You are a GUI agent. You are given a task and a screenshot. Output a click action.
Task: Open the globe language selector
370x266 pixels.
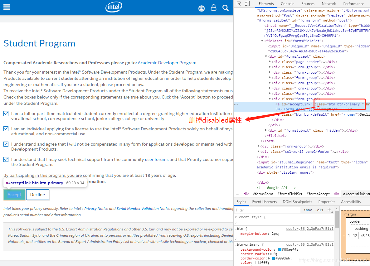[x=202, y=8]
